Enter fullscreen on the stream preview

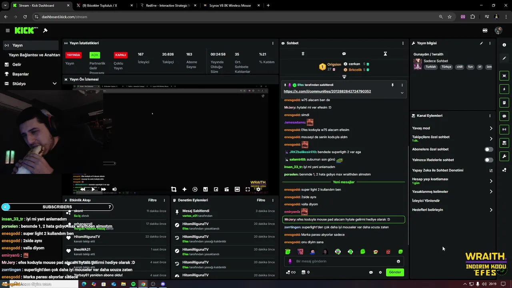click(x=248, y=189)
